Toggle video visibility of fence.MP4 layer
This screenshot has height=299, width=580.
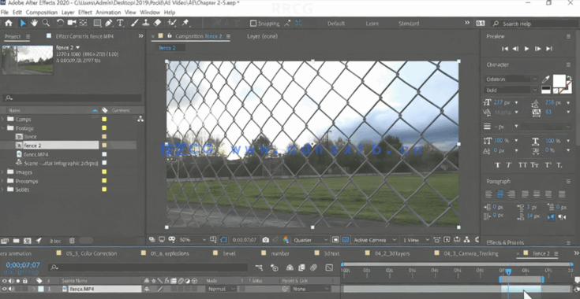pyautogui.click(x=5, y=289)
